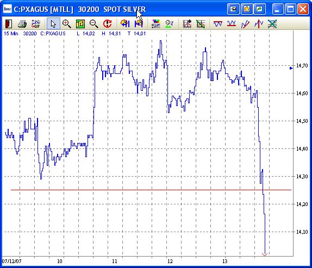Click the date axis label '12'
Image resolution: width=312 pixels, height=268 pixels.
170,261
